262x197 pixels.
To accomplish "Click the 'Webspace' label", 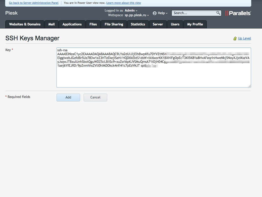I will click(x=115, y=15).
